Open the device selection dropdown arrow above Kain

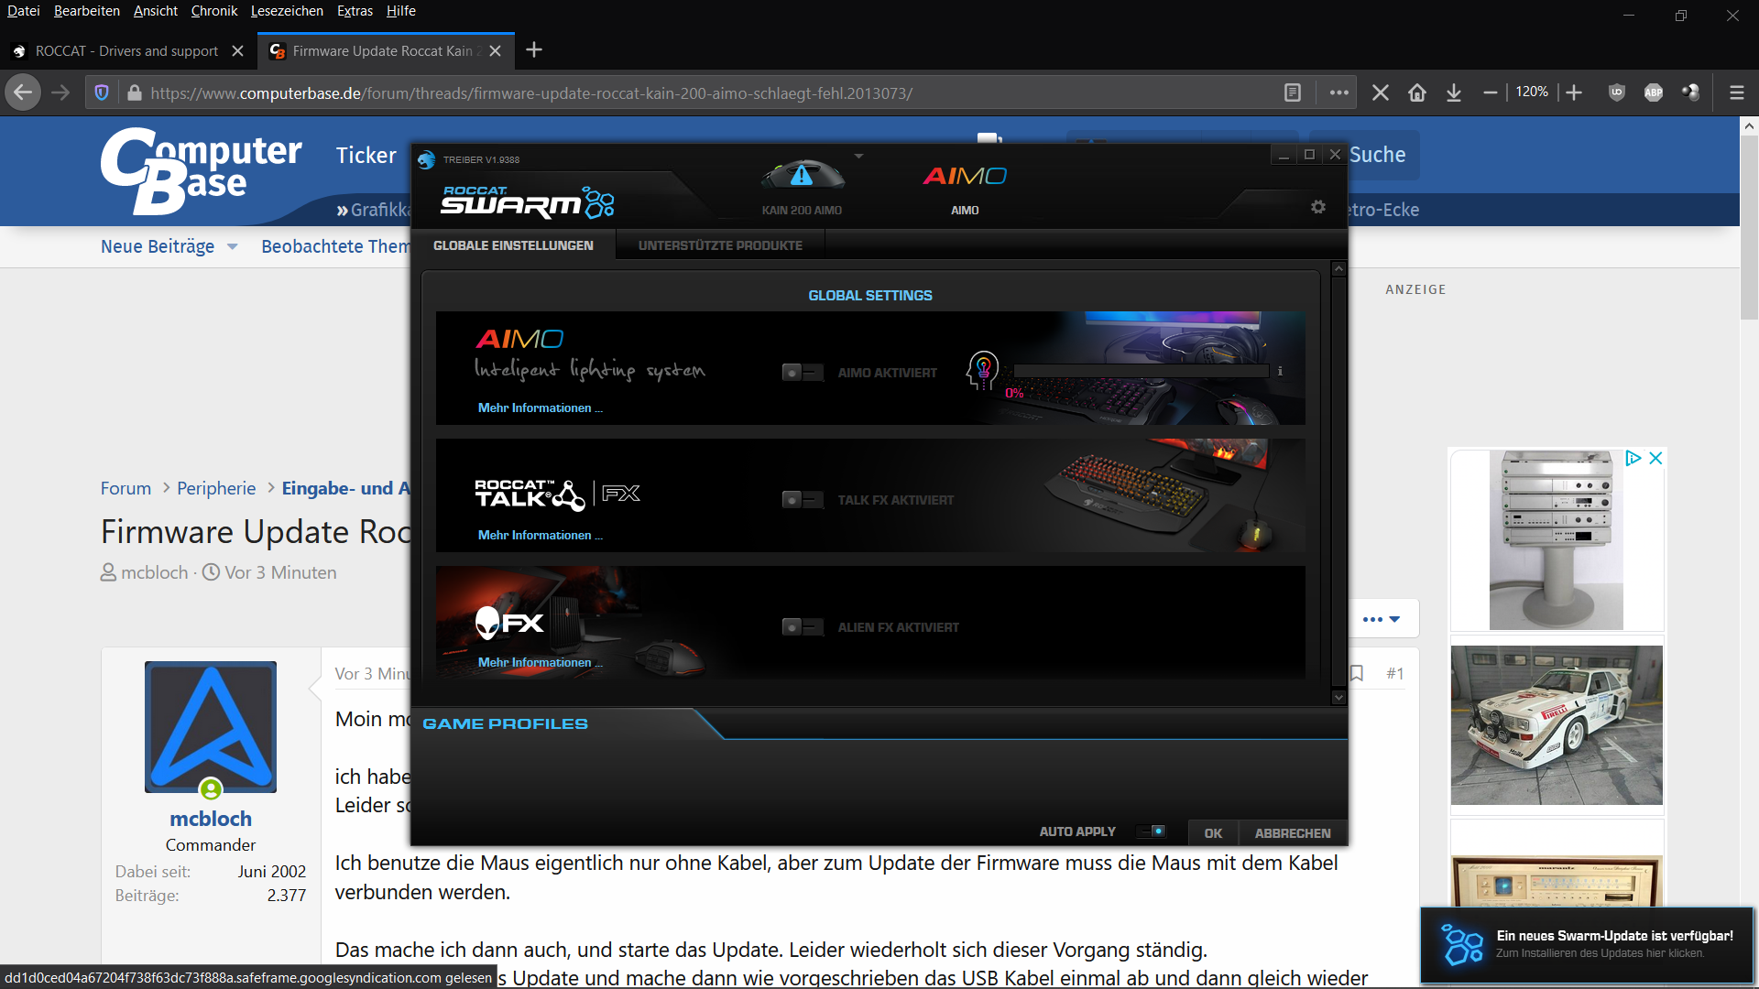coord(858,157)
